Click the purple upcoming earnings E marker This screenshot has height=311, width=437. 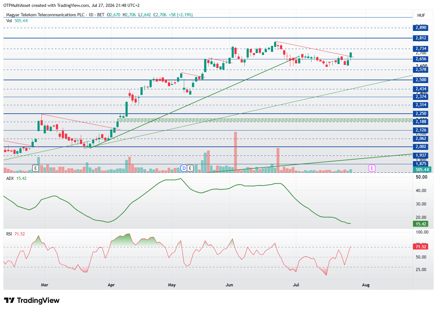pyautogui.click(x=372, y=168)
